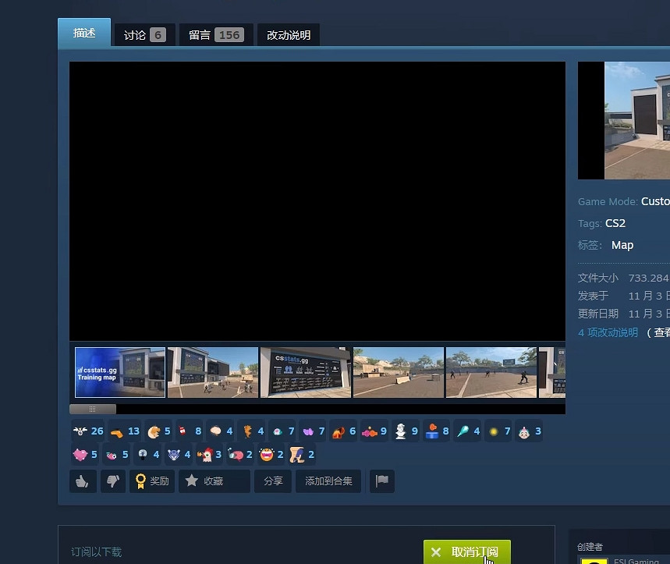Click the statue bust award with count 9

(x=406, y=431)
